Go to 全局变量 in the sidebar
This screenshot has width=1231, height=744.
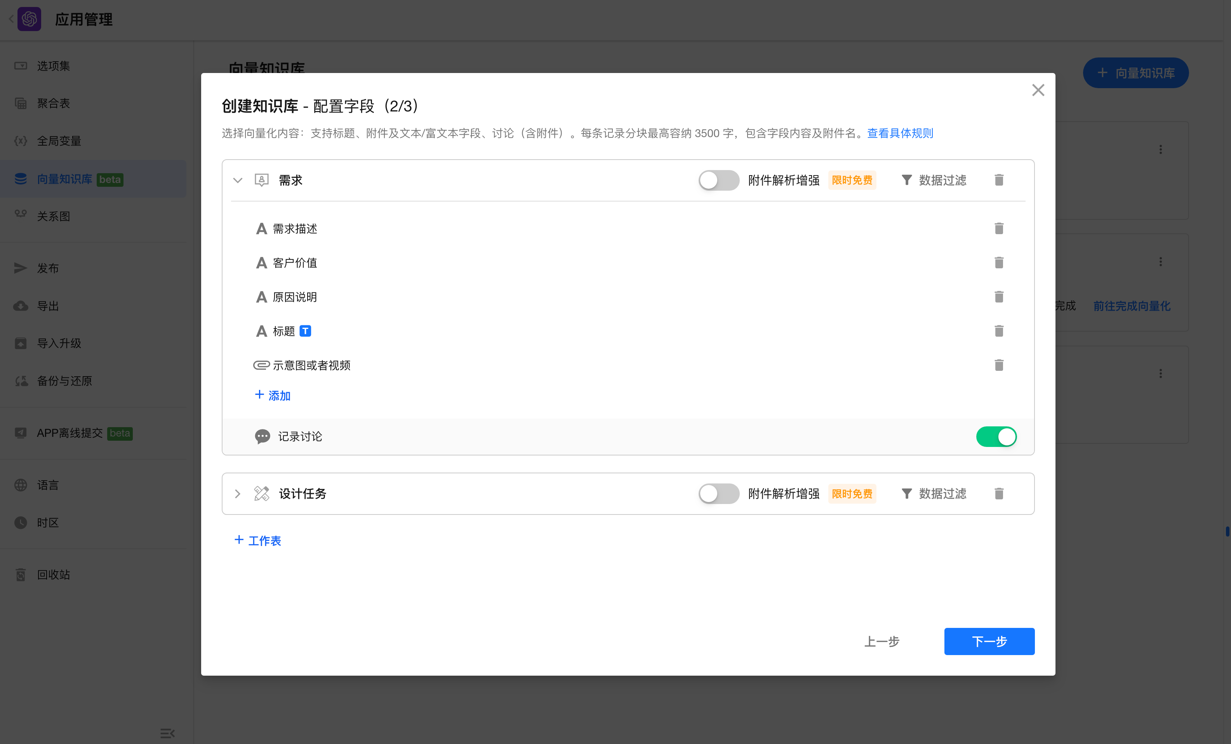(59, 141)
